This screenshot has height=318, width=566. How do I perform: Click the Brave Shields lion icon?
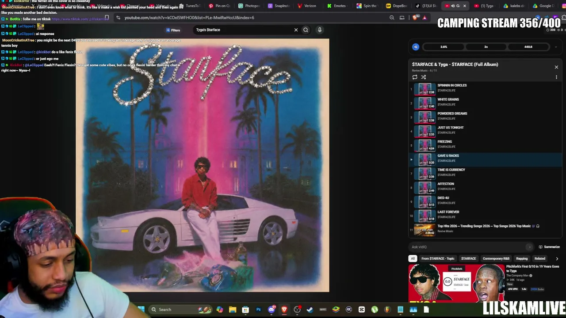[x=415, y=18]
